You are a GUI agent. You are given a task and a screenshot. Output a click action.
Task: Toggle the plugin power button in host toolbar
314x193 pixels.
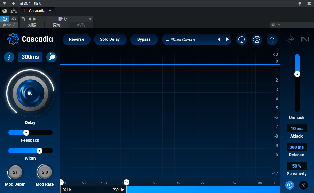[5, 19]
